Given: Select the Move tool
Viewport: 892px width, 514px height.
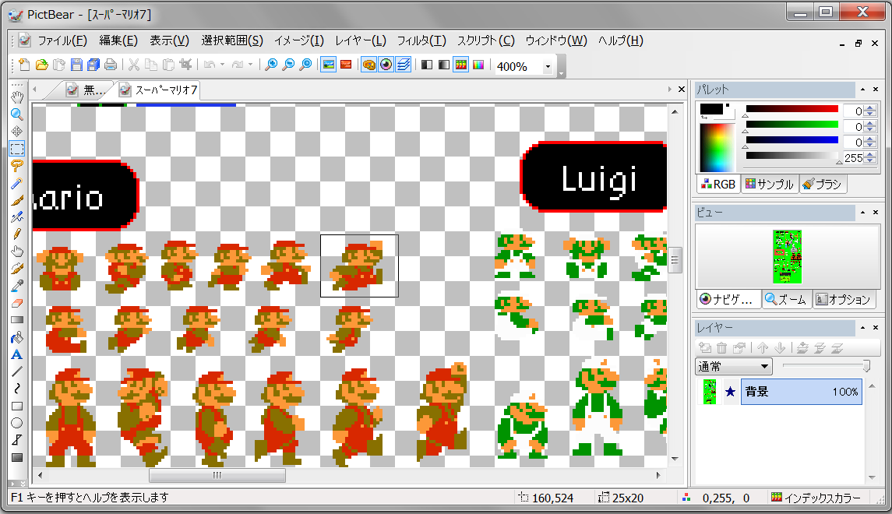Looking at the screenshot, I should click(17, 132).
